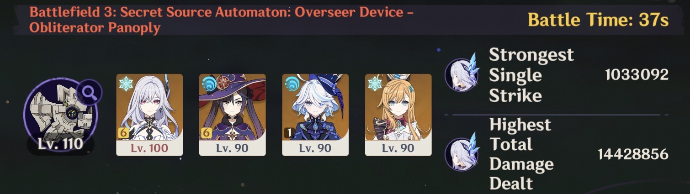The height and width of the screenshot is (194, 690).
Task: Click the avatar beside Highest Total Damage Dealt
Action: [462, 154]
